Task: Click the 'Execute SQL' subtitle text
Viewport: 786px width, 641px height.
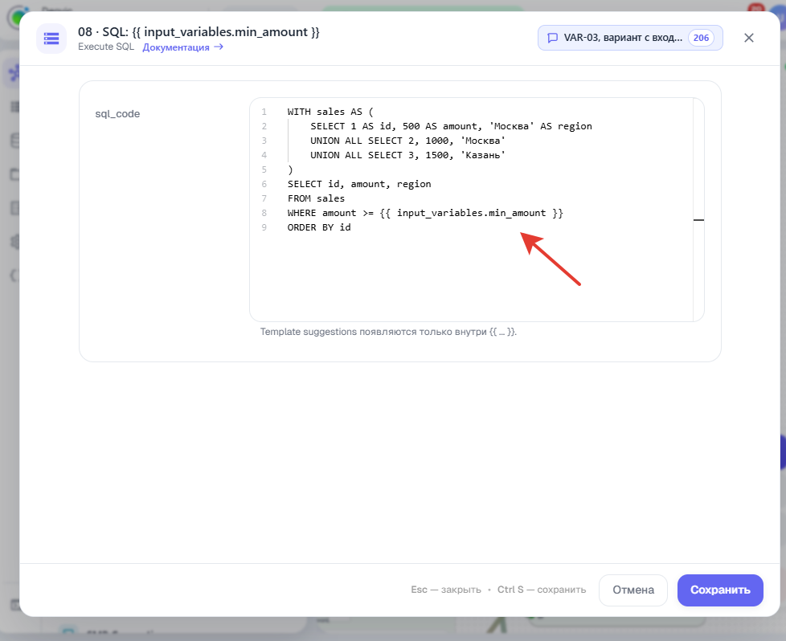Action: [106, 47]
